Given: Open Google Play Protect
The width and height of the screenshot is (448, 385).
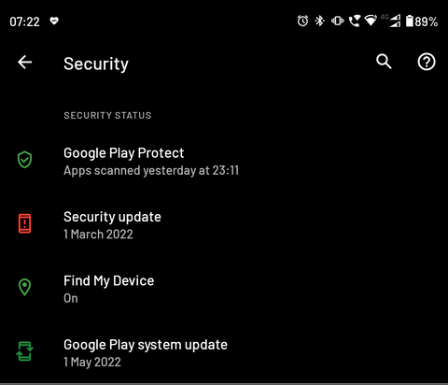Looking at the screenshot, I should tap(224, 162).
